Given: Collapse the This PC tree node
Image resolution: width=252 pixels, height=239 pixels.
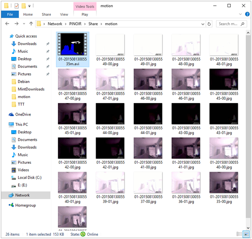Looking at the screenshot, I should 5,124.
